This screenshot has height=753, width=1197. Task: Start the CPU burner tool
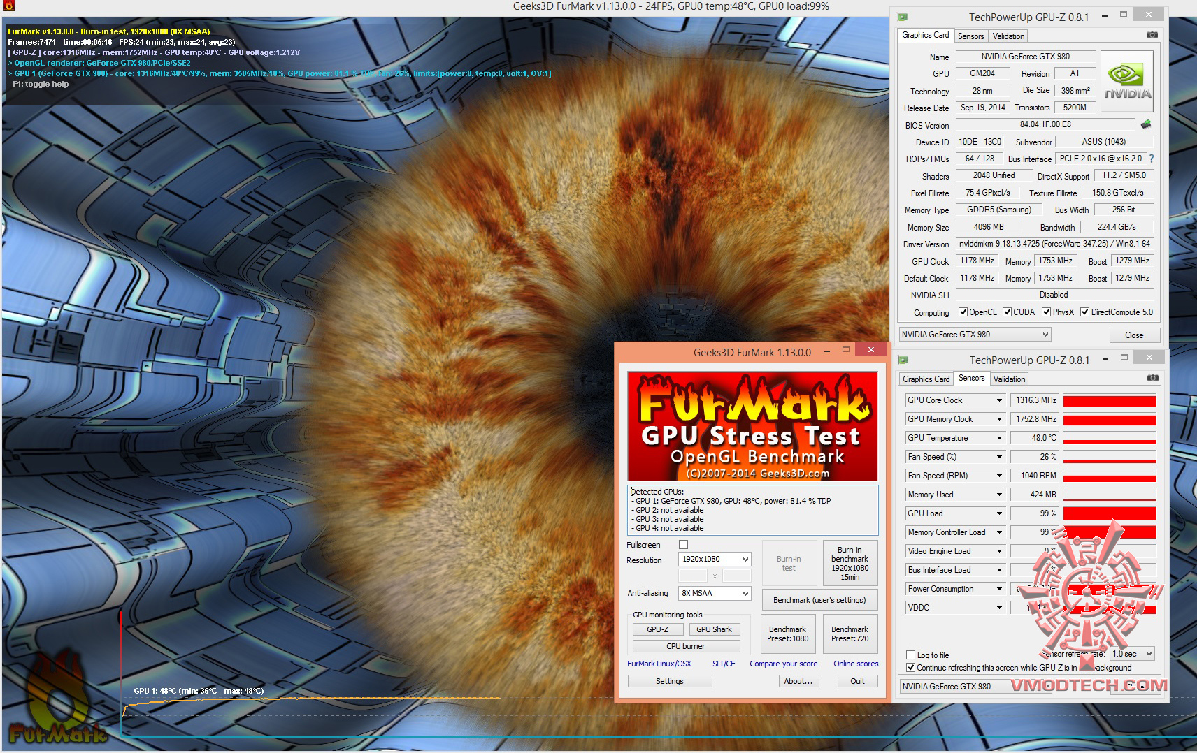click(685, 646)
